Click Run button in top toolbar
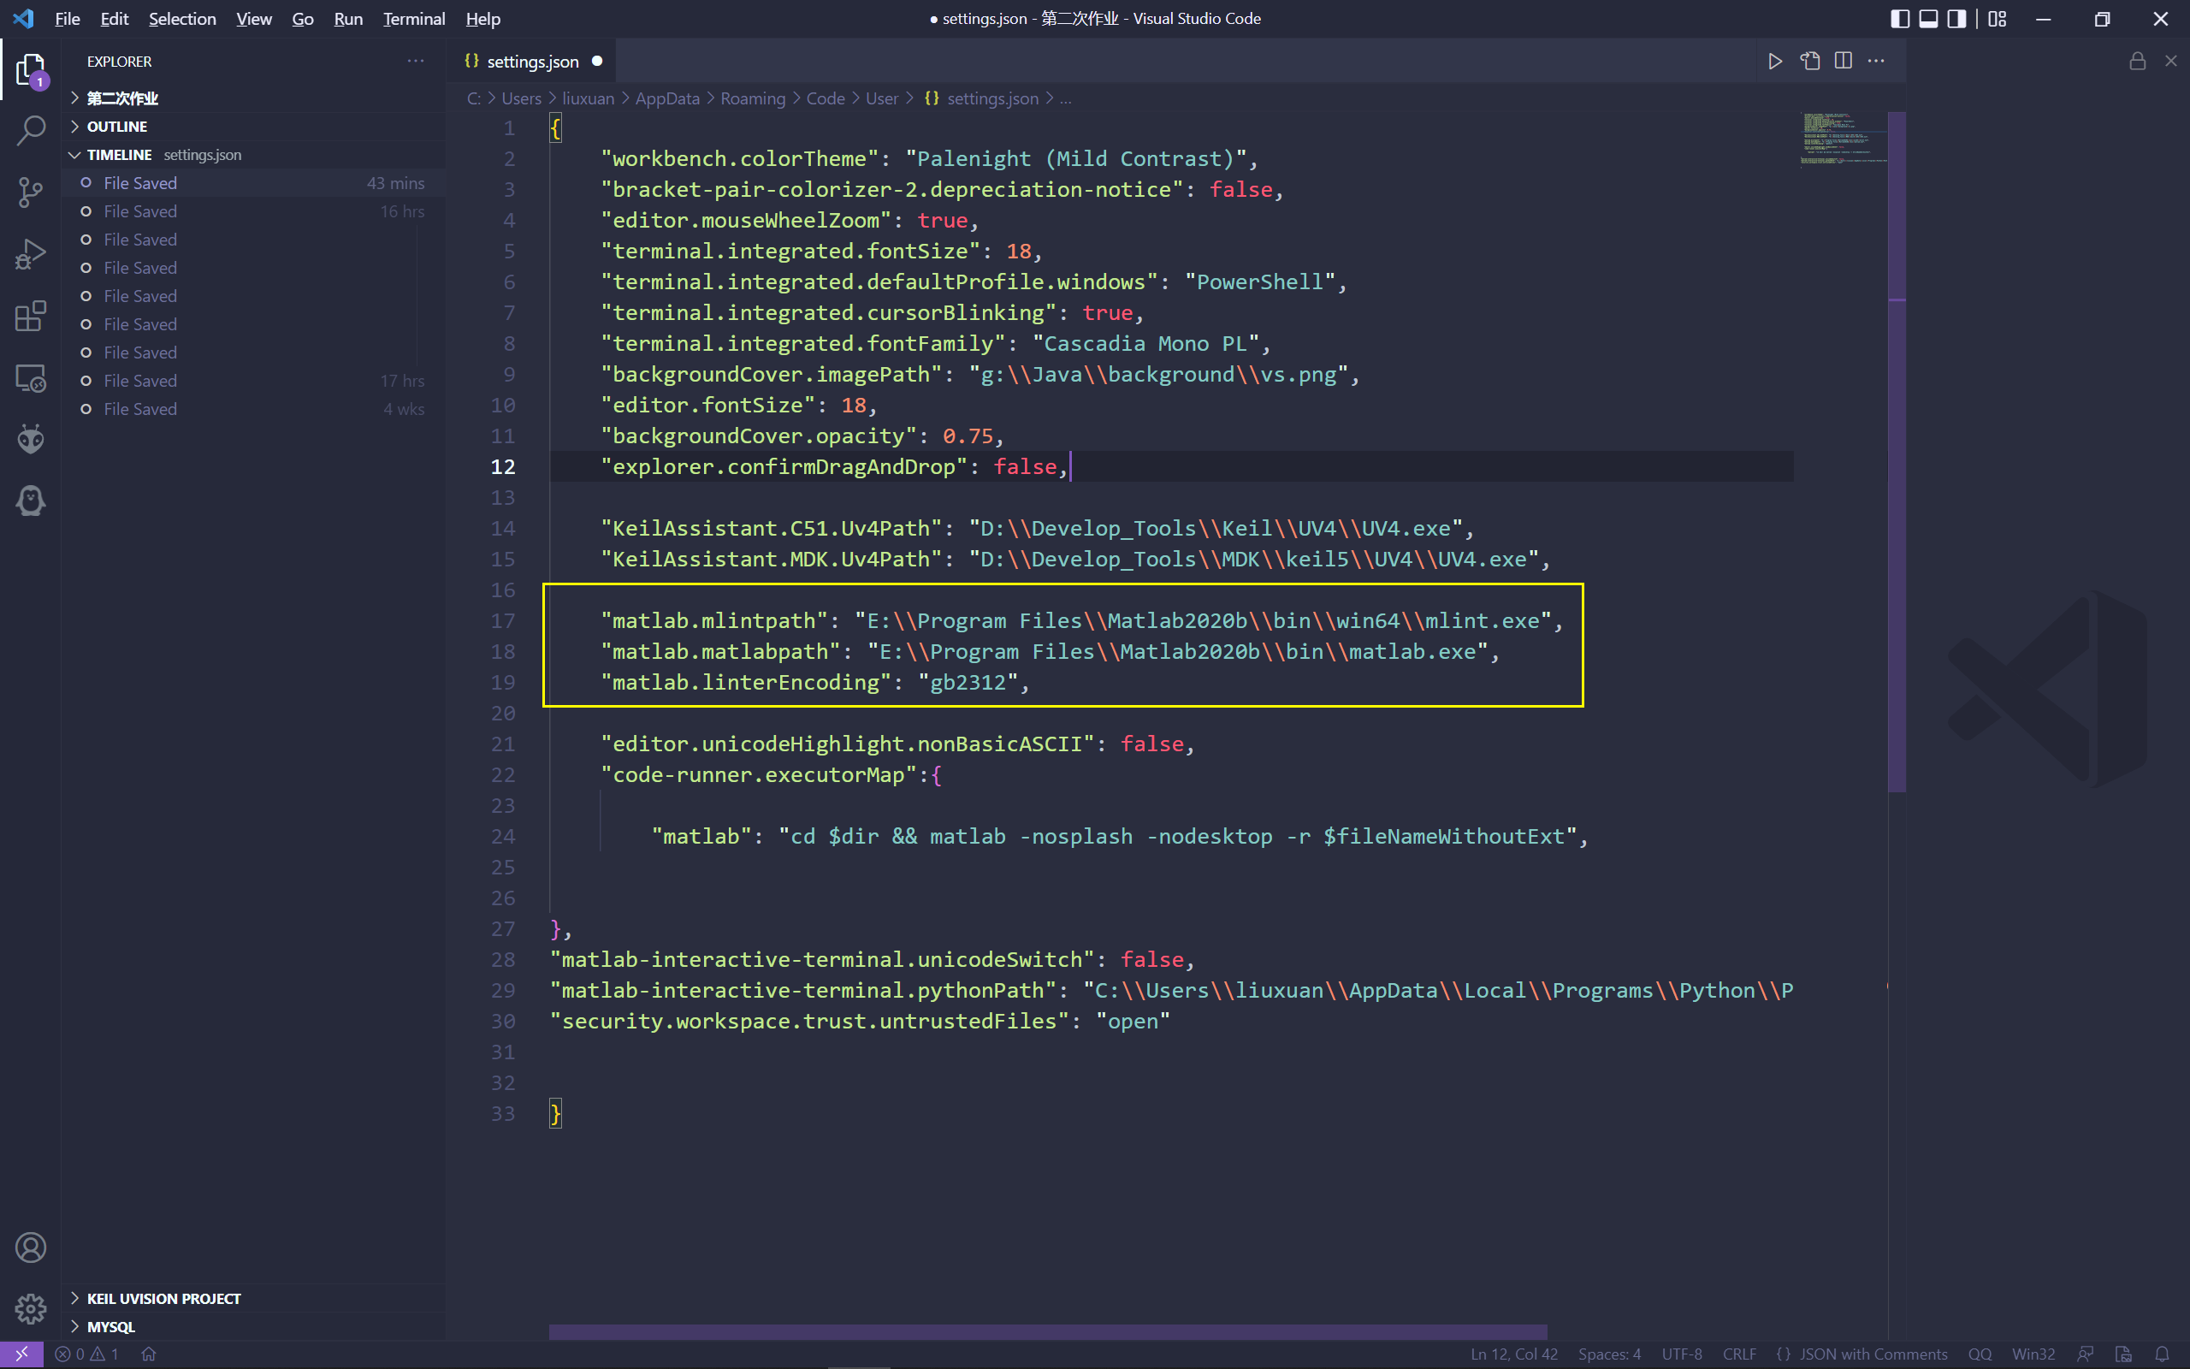The width and height of the screenshot is (2190, 1369). point(346,17)
